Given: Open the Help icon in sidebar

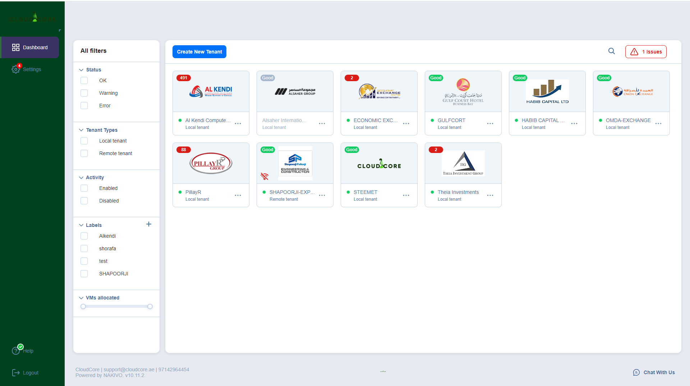Looking at the screenshot, I should point(16,350).
